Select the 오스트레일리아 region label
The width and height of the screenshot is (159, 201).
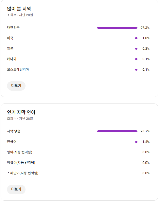pos(18,70)
